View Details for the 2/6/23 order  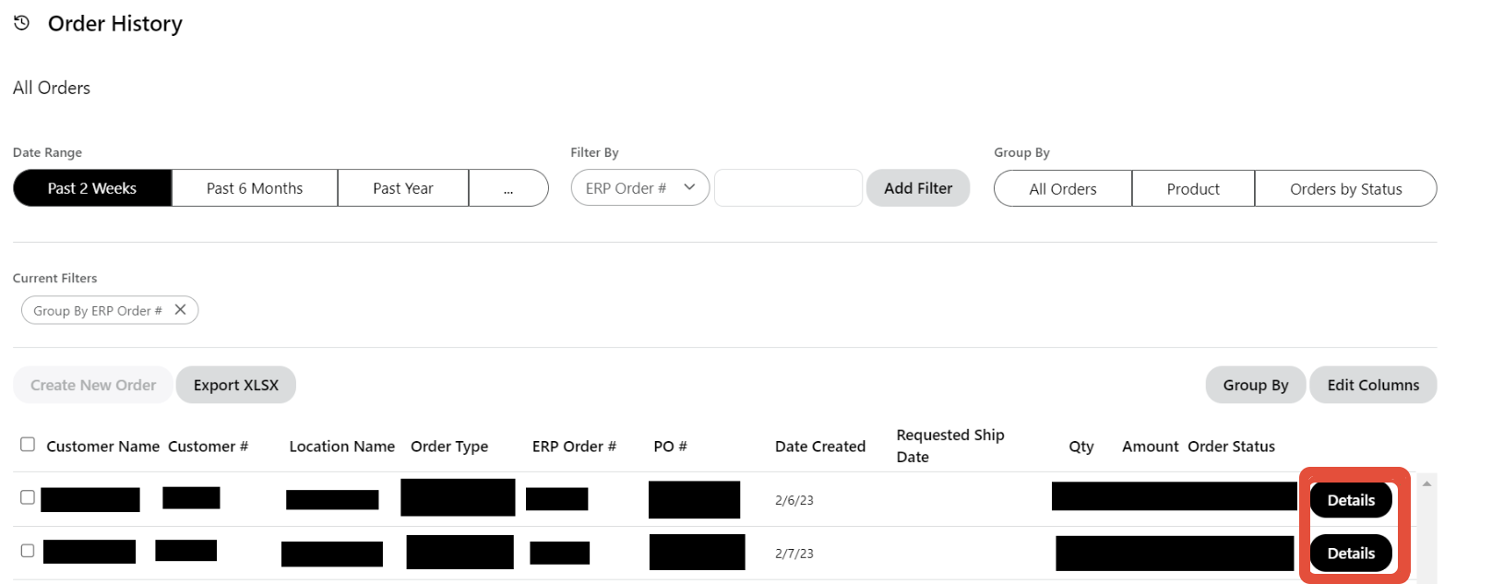pyautogui.click(x=1351, y=500)
